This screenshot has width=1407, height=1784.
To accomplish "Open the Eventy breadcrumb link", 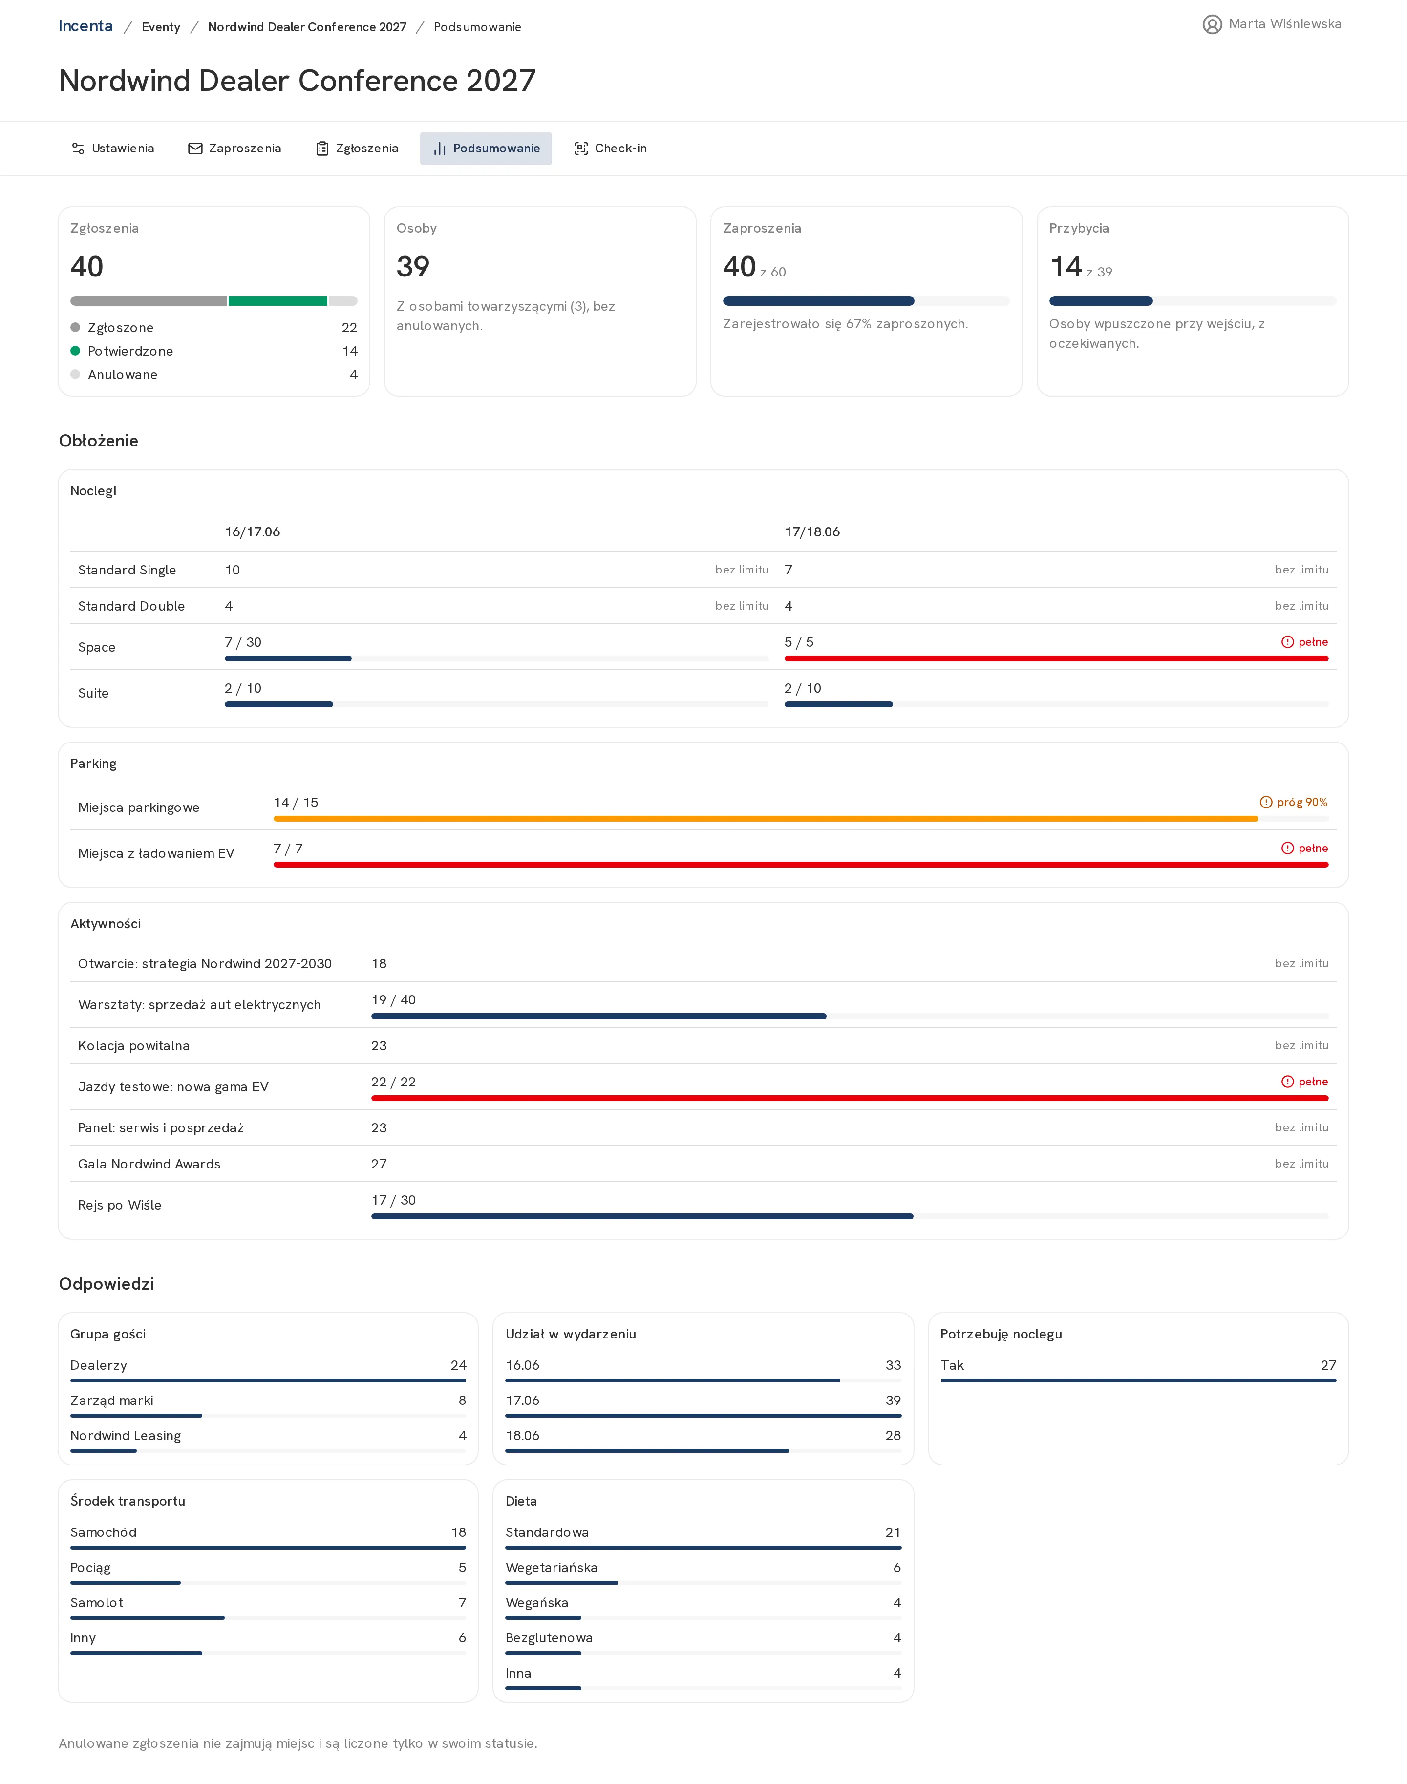I will pyautogui.click(x=161, y=27).
